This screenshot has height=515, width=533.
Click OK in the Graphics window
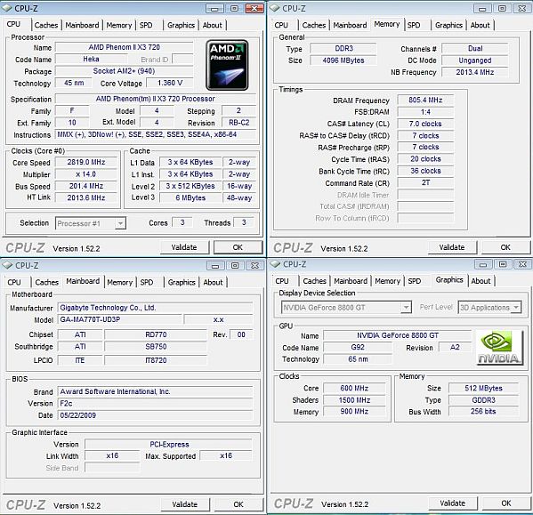tap(506, 503)
